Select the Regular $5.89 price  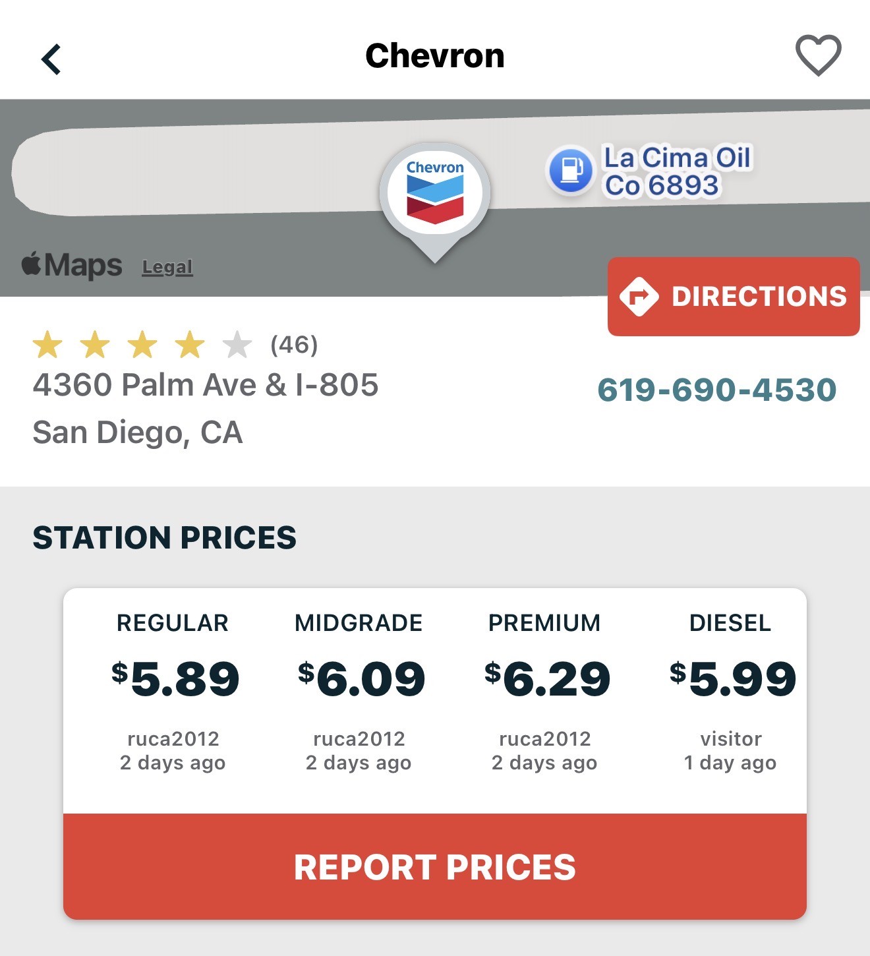point(174,679)
